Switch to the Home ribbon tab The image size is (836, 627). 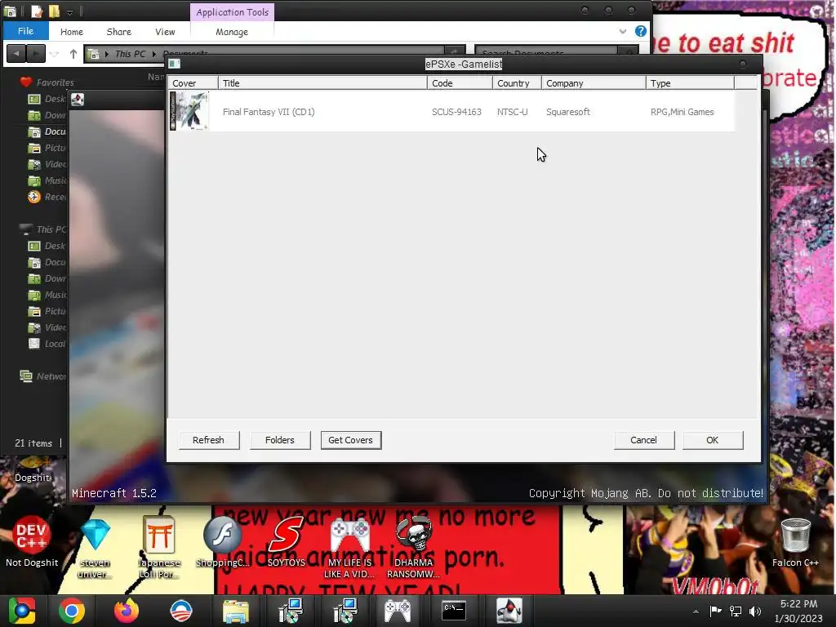pyautogui.click(x=72, y=32)
